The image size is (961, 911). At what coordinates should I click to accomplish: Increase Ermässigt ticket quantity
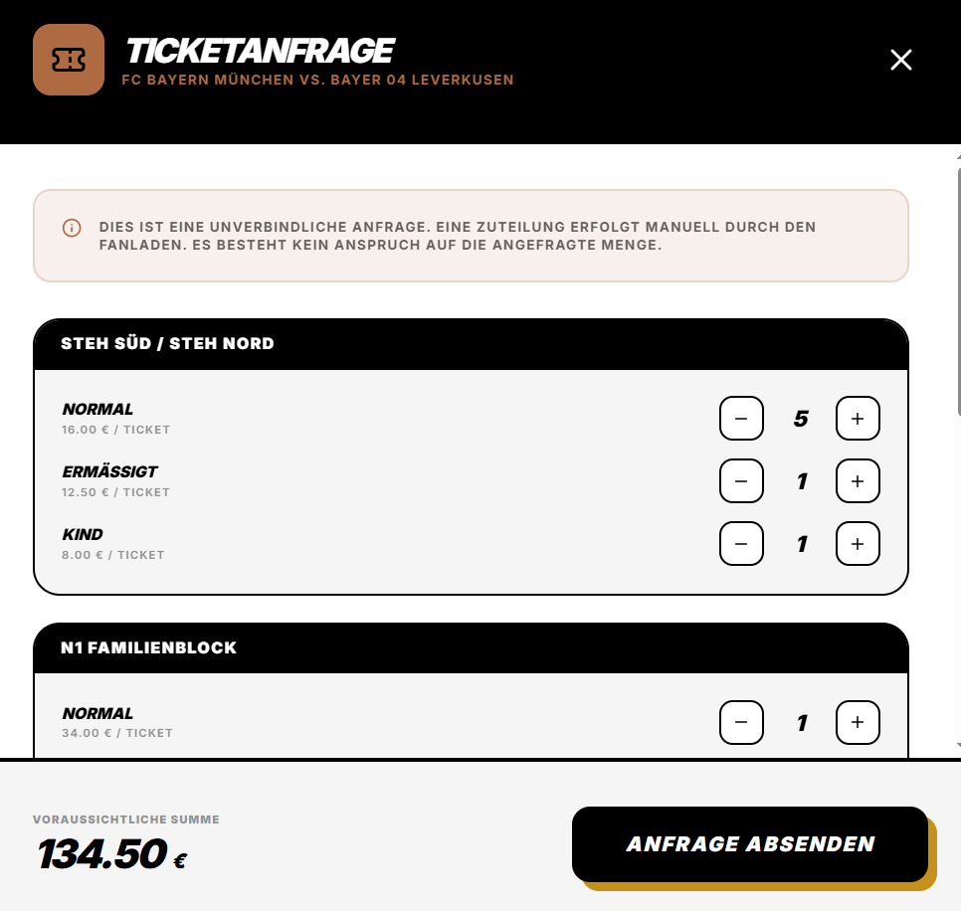pyautogui.click(x=858, y=481)
